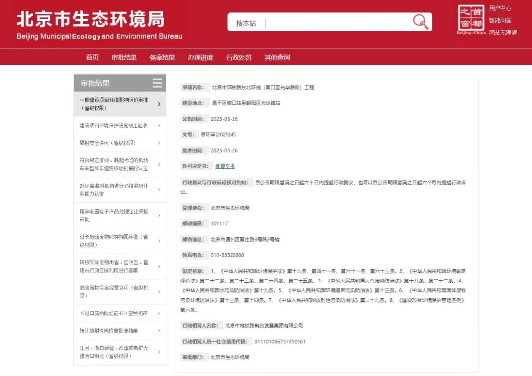
Task: Open 智能问答 link in header
Action: (x=500, y=20)
